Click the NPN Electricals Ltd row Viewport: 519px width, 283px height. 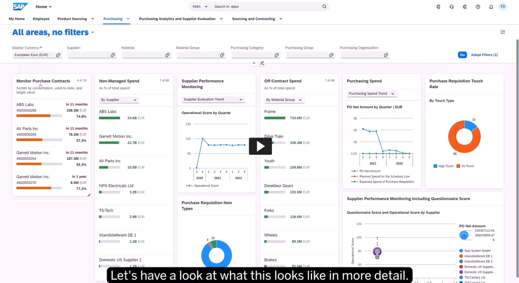pyautogui.click(x=134, y=189)
